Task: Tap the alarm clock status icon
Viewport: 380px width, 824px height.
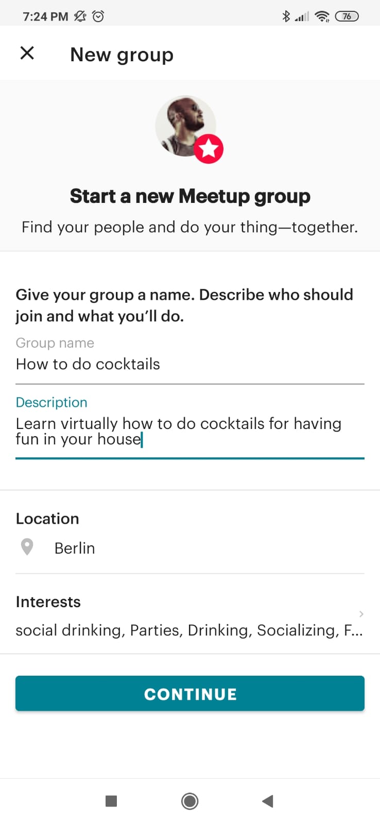Action: pyautogui.click(x=98, y=16)
